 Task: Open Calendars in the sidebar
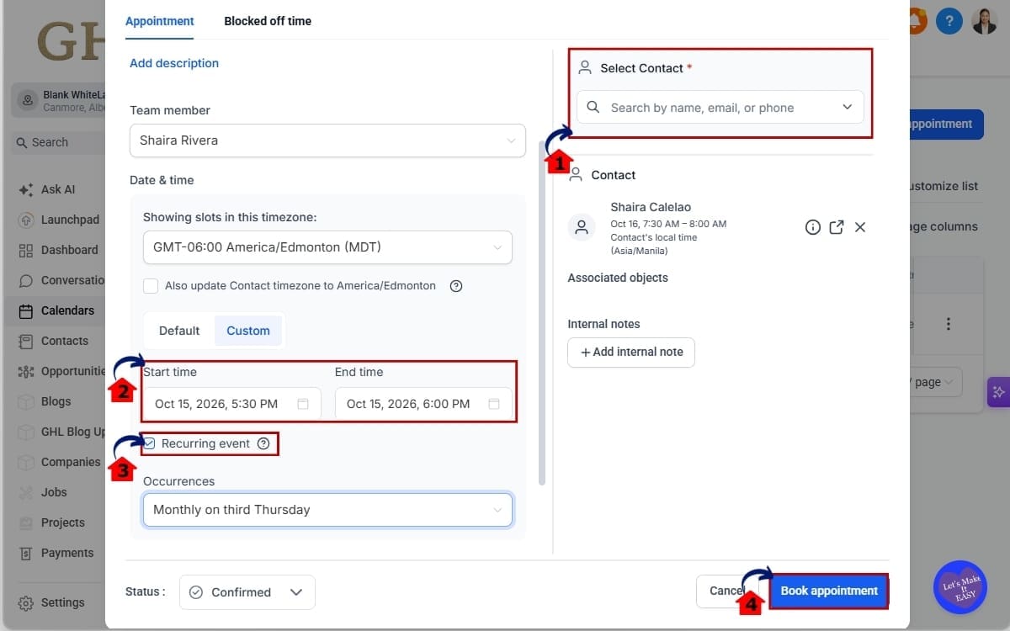[x=57, y=310]
